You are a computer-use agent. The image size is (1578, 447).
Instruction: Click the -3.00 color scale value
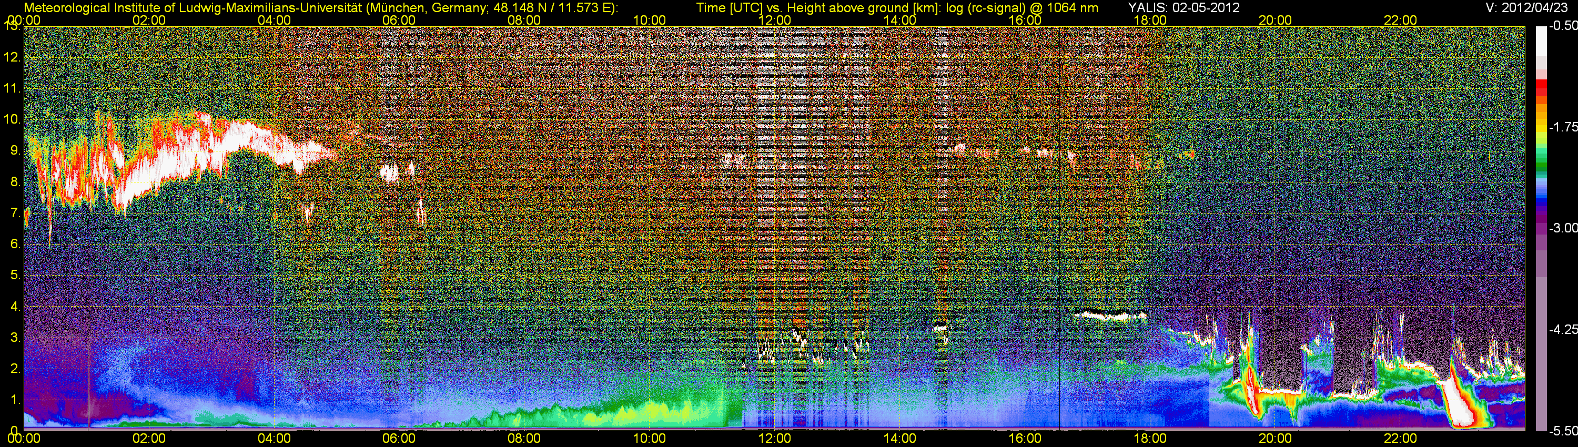tap(1563, 228)
